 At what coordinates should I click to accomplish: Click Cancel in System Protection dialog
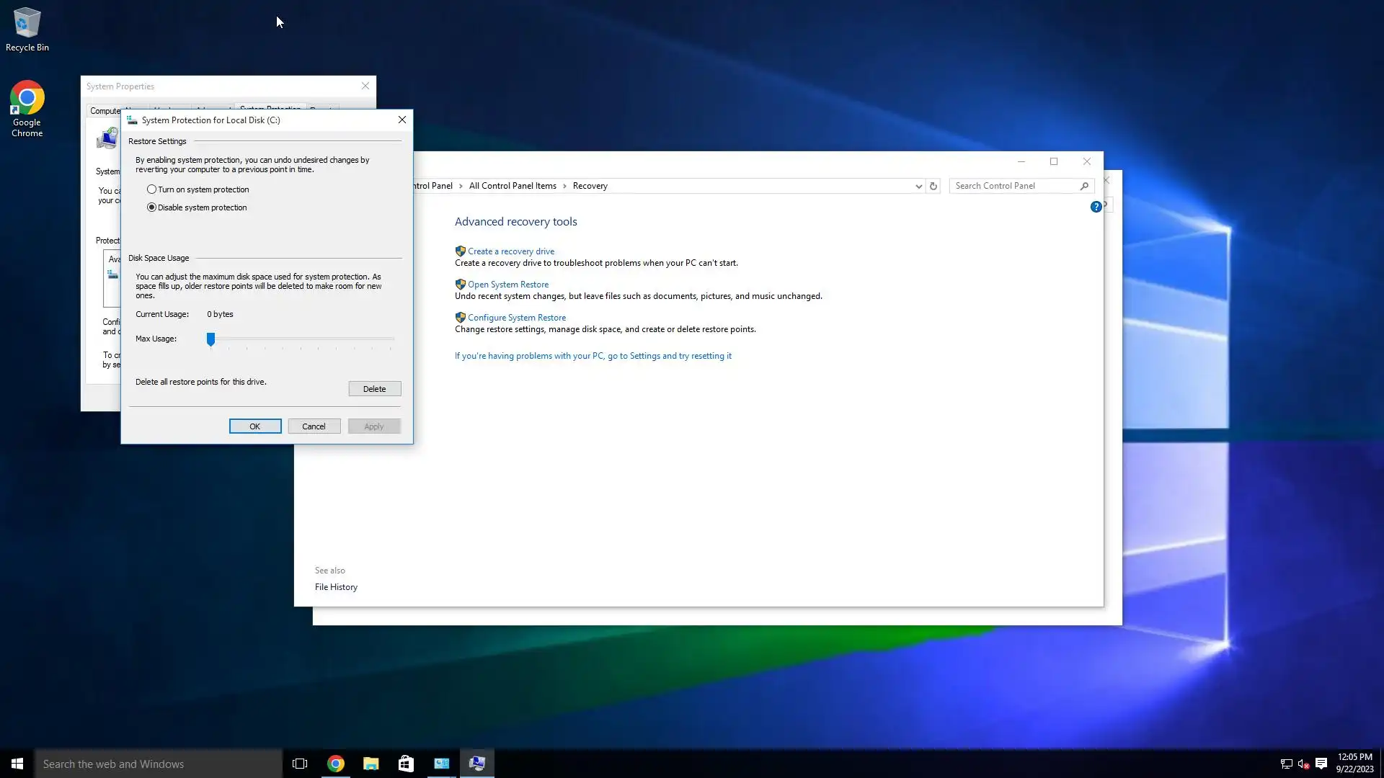314,426
